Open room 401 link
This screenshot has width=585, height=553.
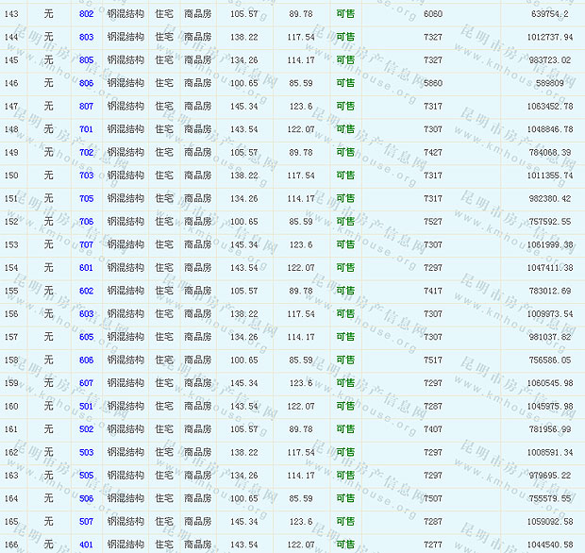86,545
